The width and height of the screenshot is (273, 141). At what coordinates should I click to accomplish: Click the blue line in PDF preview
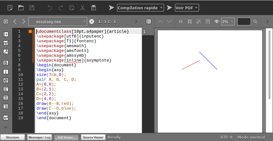(208, 61)
